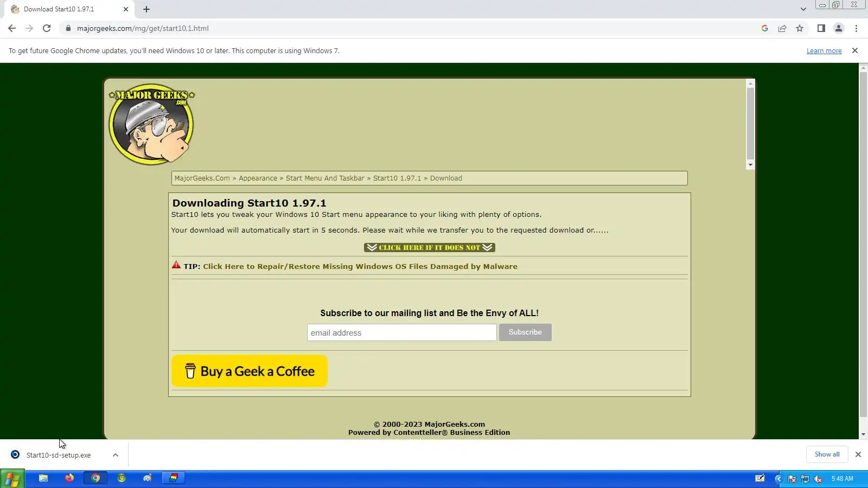The image size is (868, 488).
Task: Open the colorful monitors taskbar app
Action: 174,478
